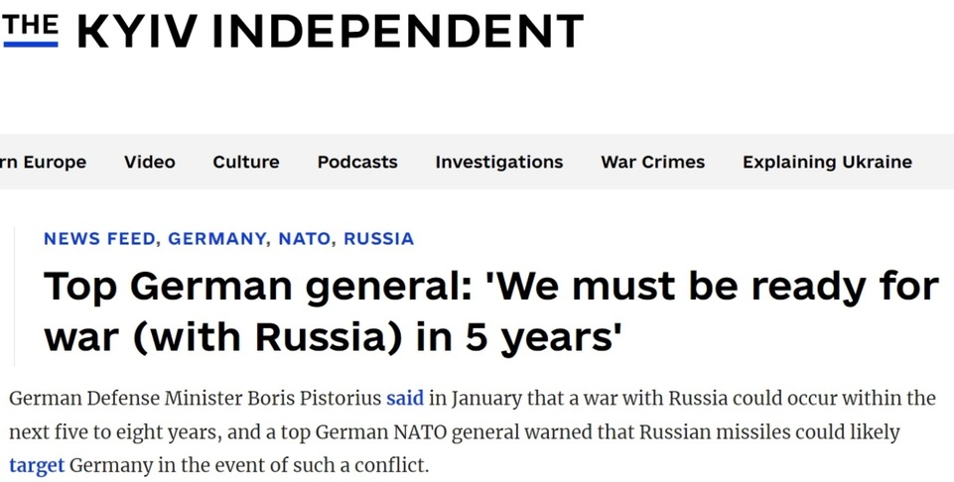
Task: Click the NEWS FEED category tag
Action: tap(99, 239)
